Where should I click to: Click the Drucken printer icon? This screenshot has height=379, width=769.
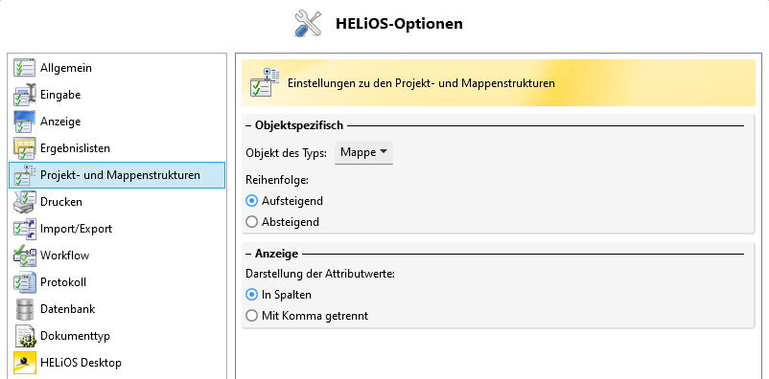(x=25, y=202)
